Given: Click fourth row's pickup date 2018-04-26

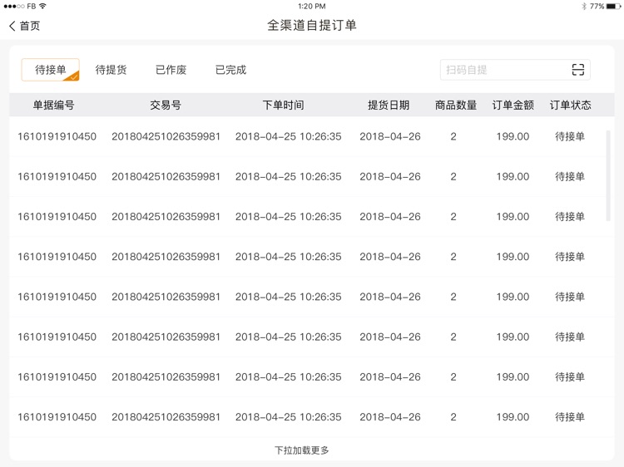Looking at the screenshot, I should coord(390,257).
